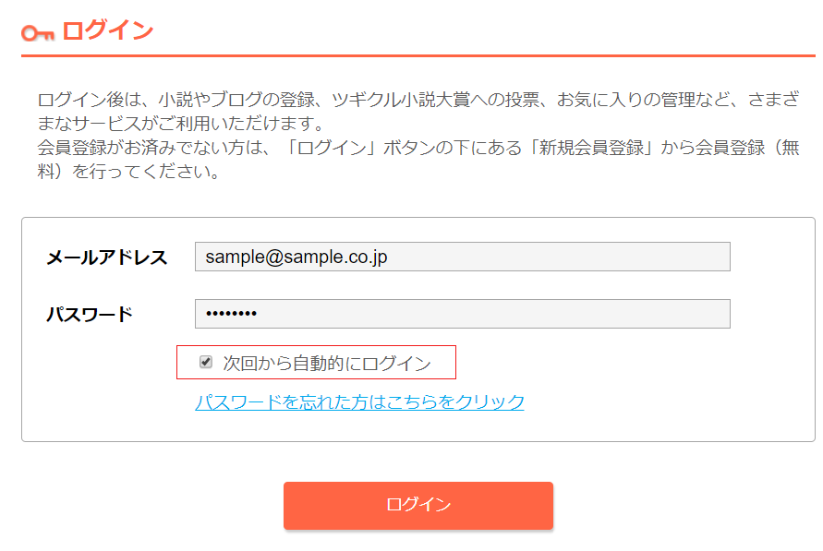Click the orange divider line under the heading
The width and height of the screenshot is (823, 551).
click(x=418, y=55)
